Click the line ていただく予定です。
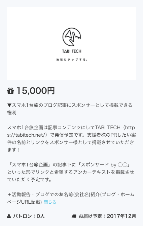143x226 pixels. pos(29,180)
